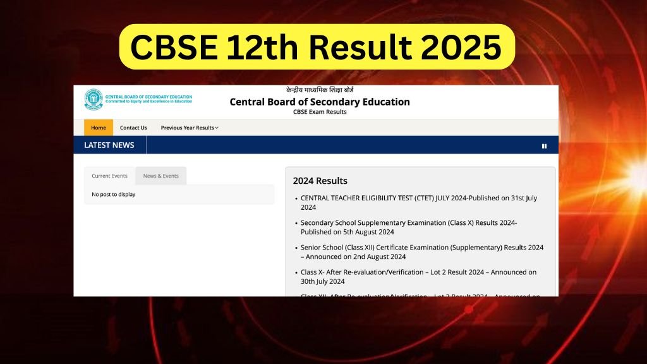Click the CBSE logo emblem
Viewport: 647px width, 364px height.
point(94,99)
